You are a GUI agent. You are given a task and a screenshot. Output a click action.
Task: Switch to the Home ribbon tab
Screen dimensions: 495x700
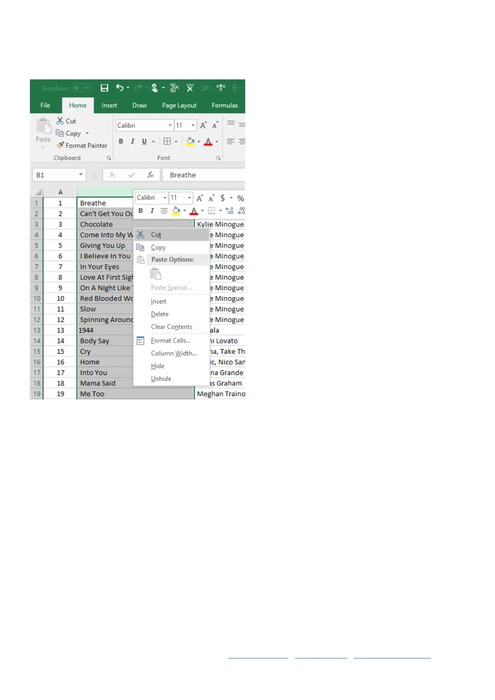(x=78, y=106)
